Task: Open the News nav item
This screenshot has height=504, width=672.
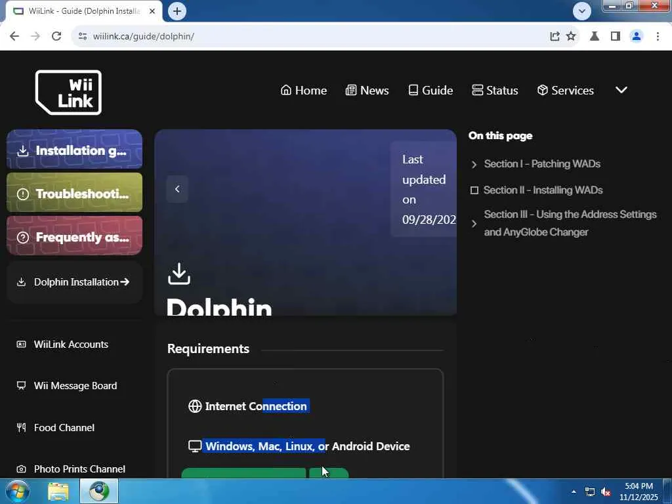Action: pos(367,91)
